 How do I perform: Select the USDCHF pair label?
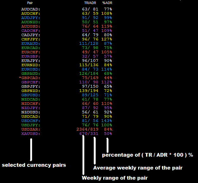point(31,121)
